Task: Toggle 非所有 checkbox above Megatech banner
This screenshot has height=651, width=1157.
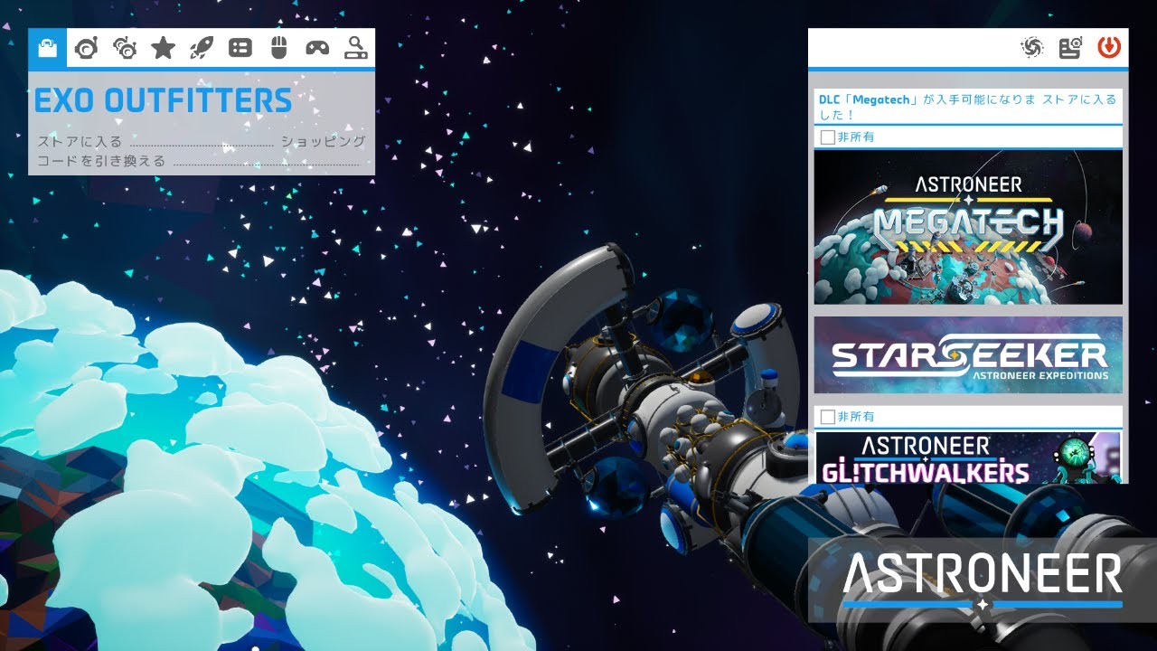Action: pos(827,137)
